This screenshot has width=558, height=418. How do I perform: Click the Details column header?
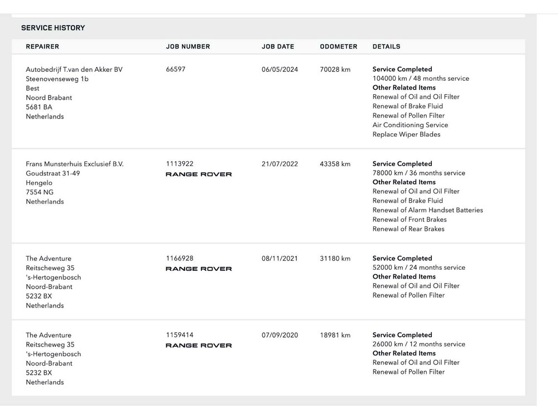click(386, 47)
